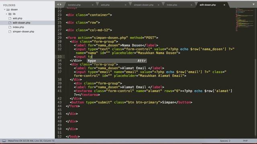Collapse the dosen folder arrow
Viewport: 257px width, 144px height.
pyautogui.click(x=4, y=10)
